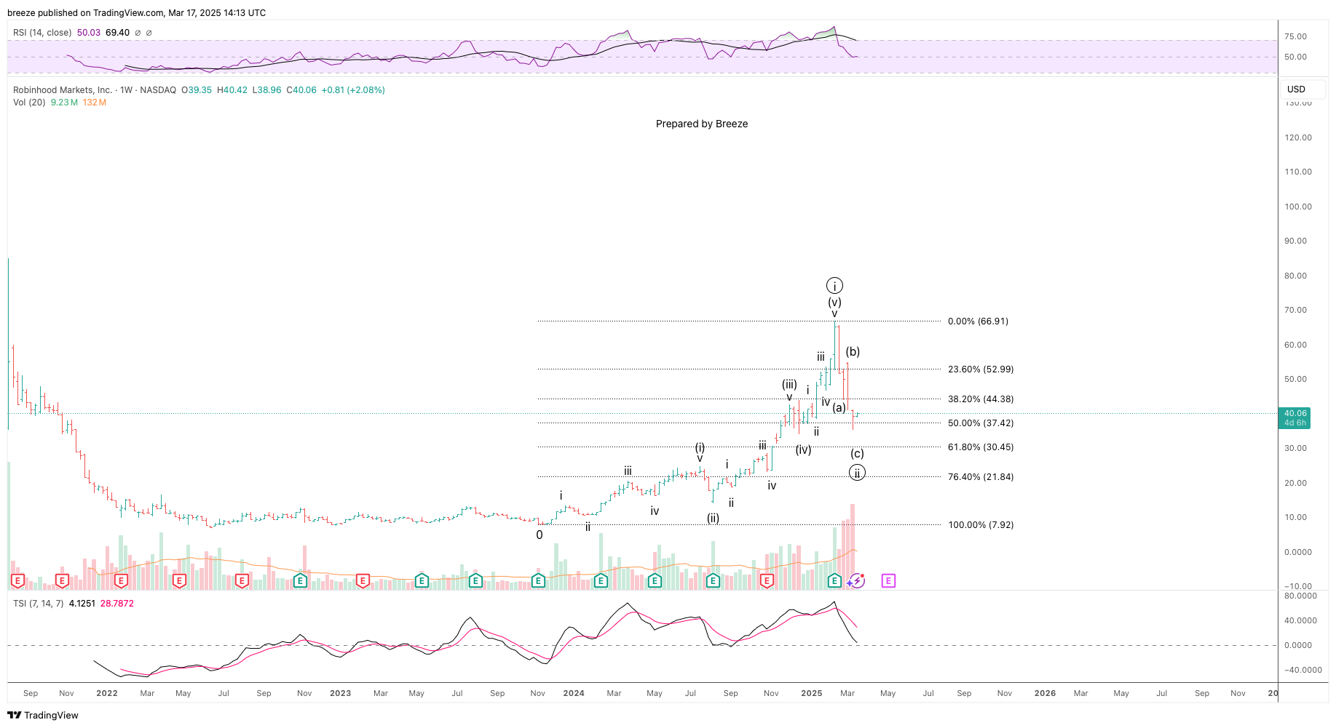Click the purple upcoming earnings marker
This screenshot has width=1336, height=728.
(888, 580)
